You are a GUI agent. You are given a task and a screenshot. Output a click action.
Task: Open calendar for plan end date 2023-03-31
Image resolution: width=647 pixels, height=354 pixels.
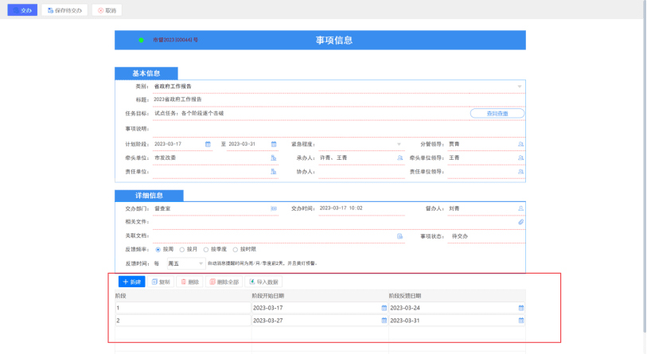click(274, 144)
